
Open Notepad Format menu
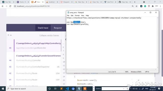pos(77,15)
